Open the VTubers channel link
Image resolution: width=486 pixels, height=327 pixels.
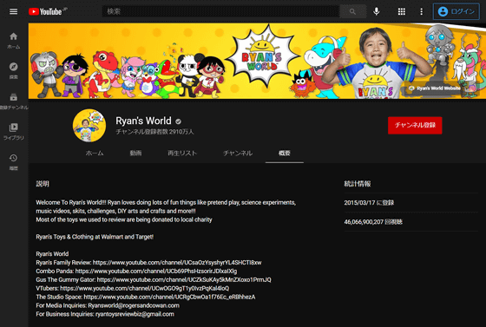144,288
